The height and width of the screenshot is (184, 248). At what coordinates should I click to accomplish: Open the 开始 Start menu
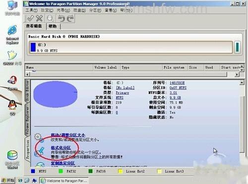pos(7,181)
